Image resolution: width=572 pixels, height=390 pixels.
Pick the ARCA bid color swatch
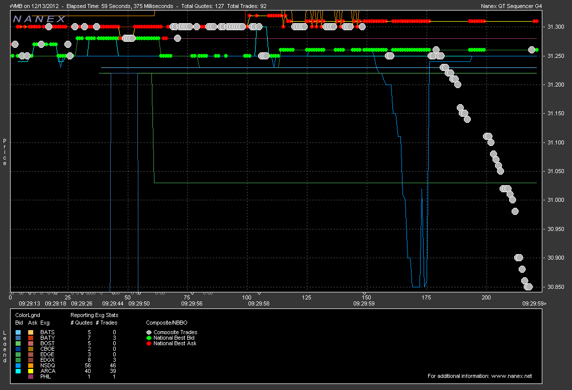click(x=18, y=371)
